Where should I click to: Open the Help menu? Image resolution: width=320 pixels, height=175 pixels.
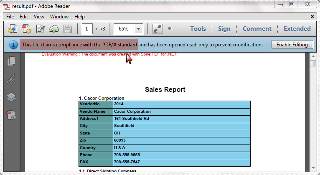(x=79, y=17)
